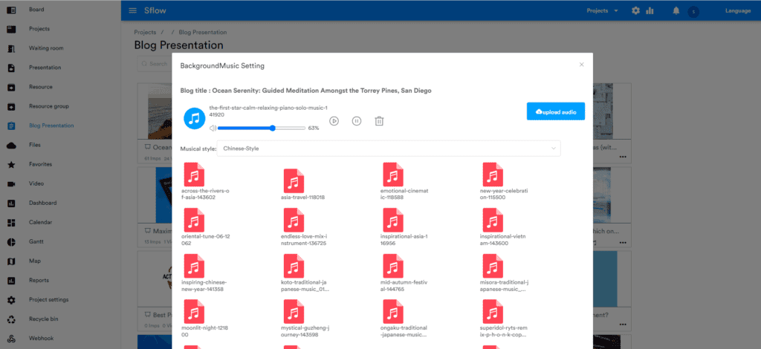Open settings gear in top bar

635,11
